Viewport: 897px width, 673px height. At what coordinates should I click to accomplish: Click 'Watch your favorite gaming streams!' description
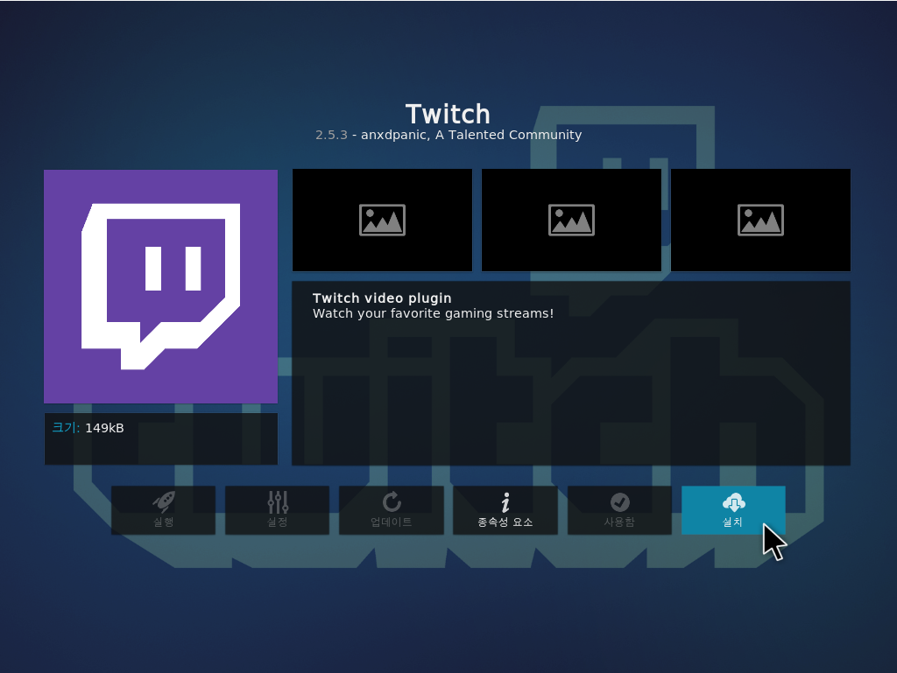pos(433,313)
